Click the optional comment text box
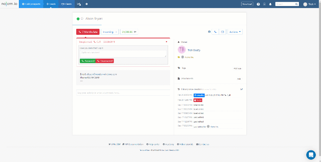 click(123, 53)
